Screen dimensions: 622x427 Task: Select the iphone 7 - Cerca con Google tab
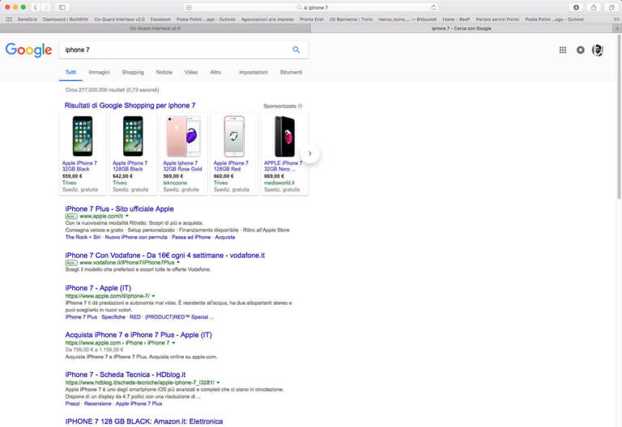tap(462, 28)
